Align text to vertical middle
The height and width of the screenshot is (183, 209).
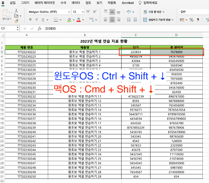(112, 12)
